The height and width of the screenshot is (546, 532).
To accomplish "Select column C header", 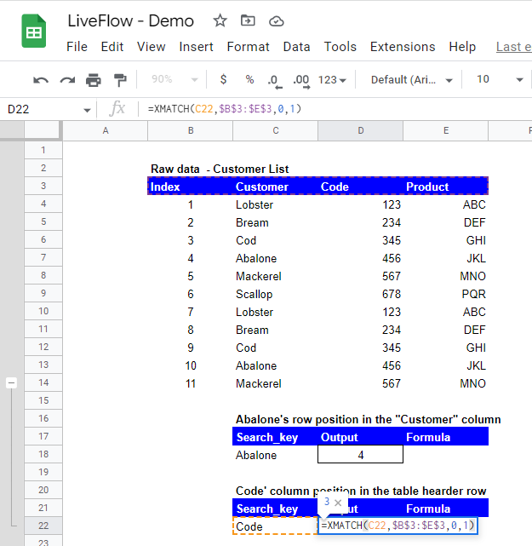I will 276,130.
